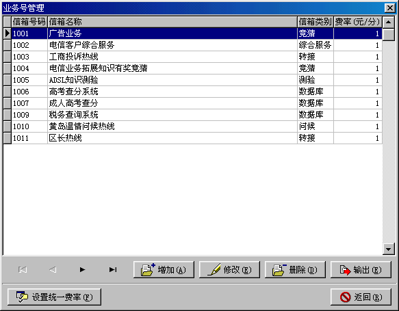The width and height of the screenshot is (399, 311).
Task: Click the 信箱号码 column header
Action: coord(29,22)
